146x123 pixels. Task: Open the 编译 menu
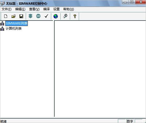[x=46, y=9]
